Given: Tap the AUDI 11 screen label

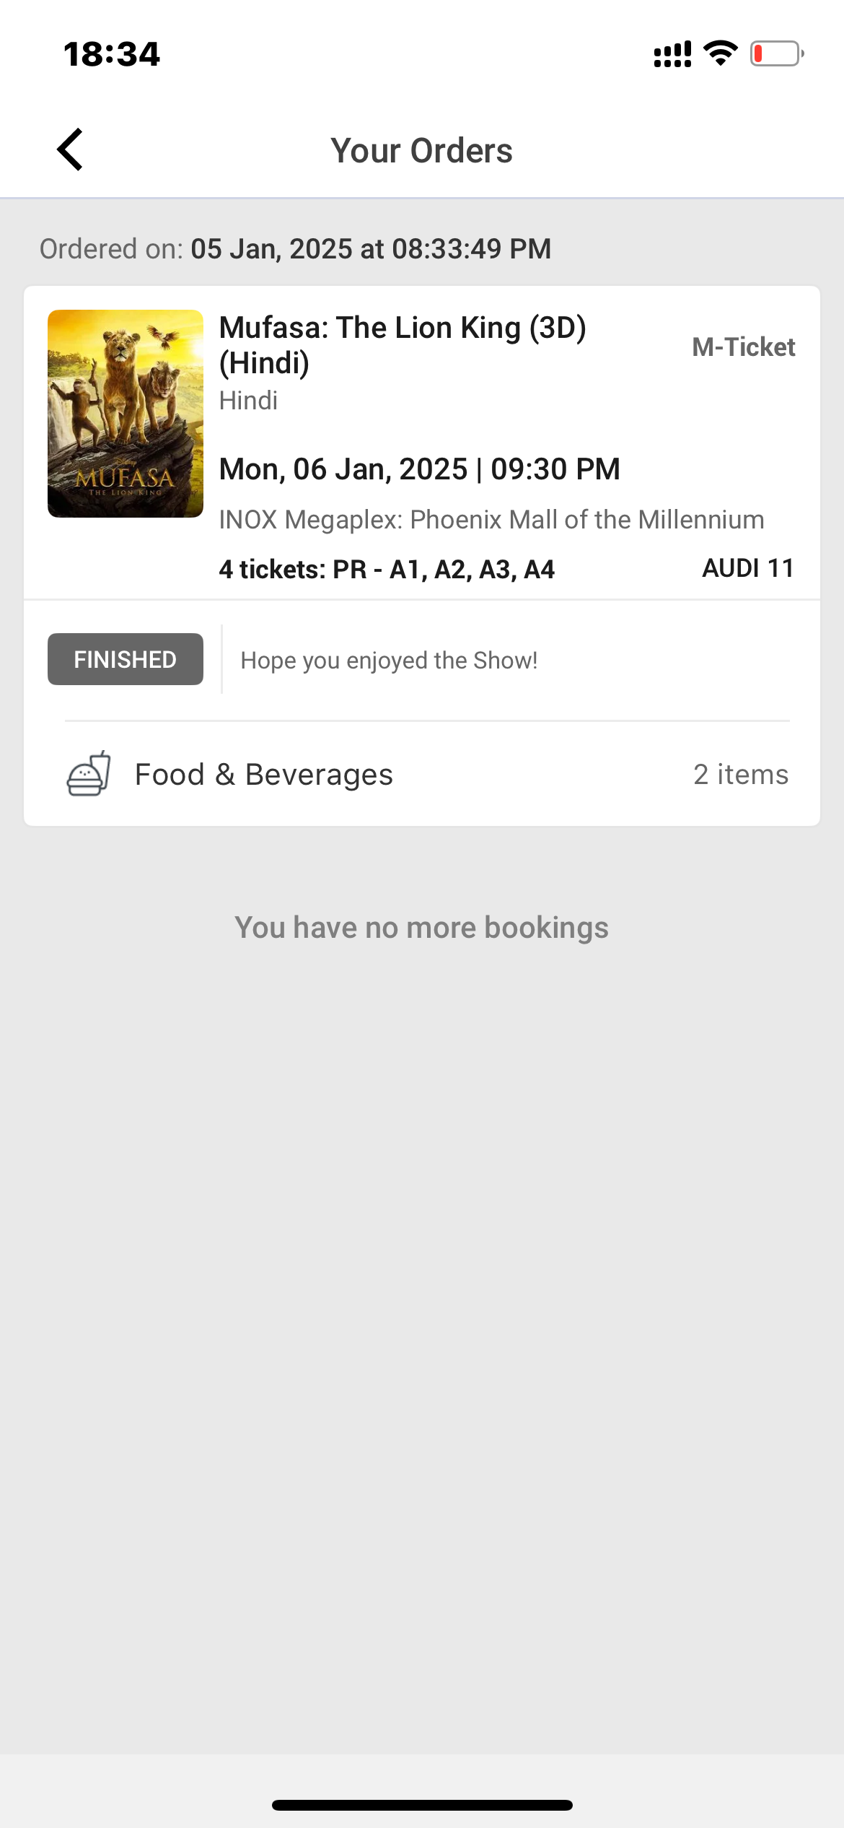Looking at the screenshot, I should click(747, 568).
